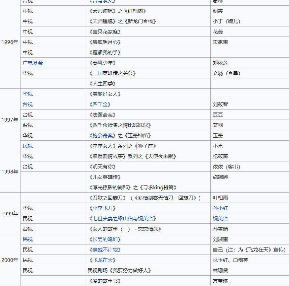The width and height of the screenshot is (289, 286).
Task: Open the 《小李飞刀》 link
Action: [x=102, y=208]
